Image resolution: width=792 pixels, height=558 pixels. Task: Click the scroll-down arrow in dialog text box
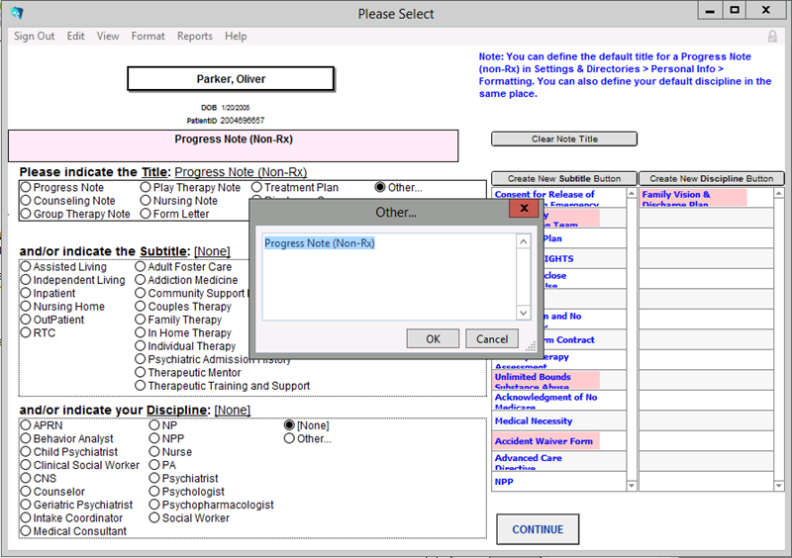click(524, 313)
